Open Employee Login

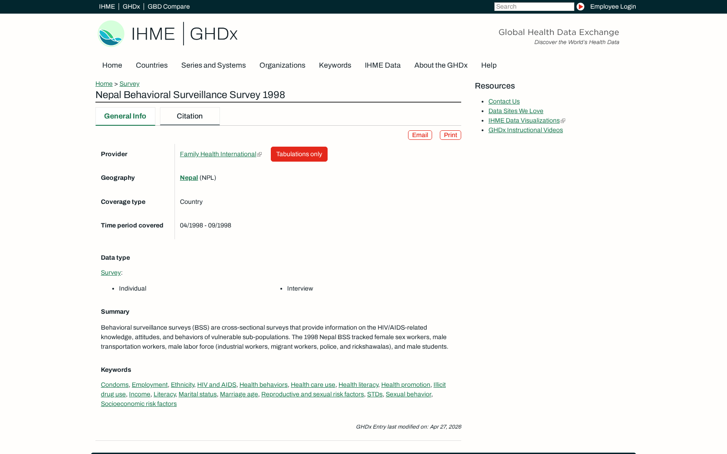(613, 6)
